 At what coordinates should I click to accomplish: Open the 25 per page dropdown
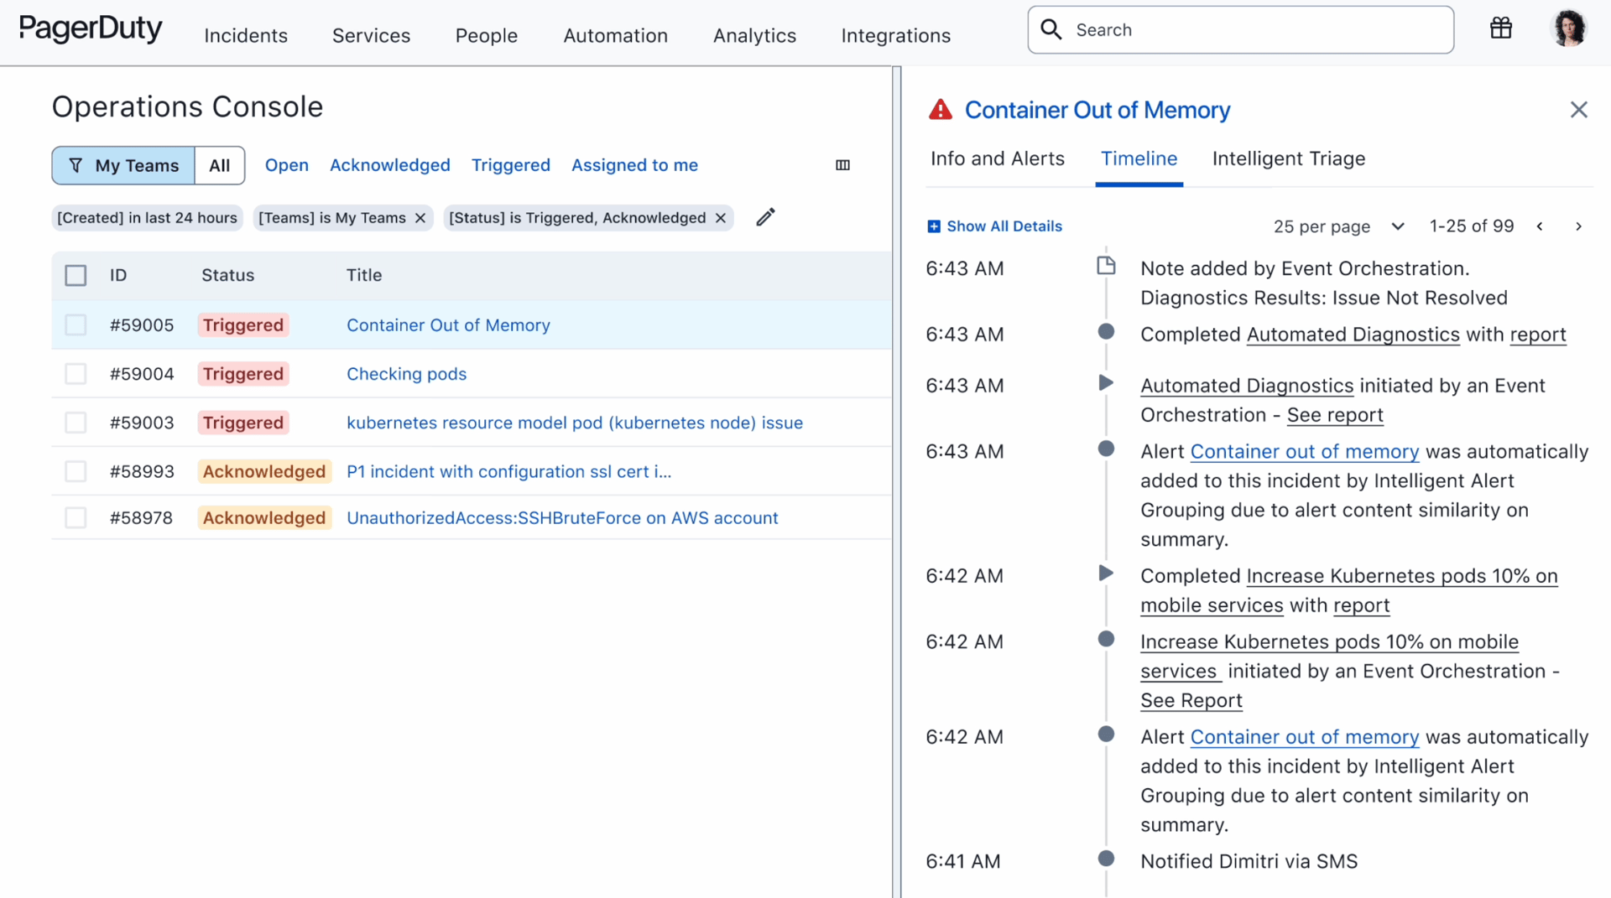(x=1338, y=226)
